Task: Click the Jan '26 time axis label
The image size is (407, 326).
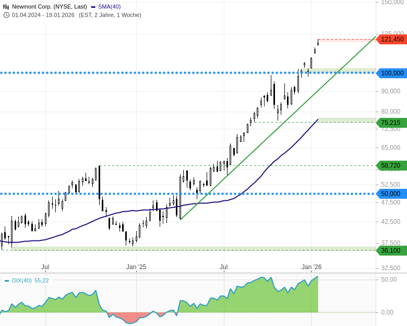Action: pos(312,267)
